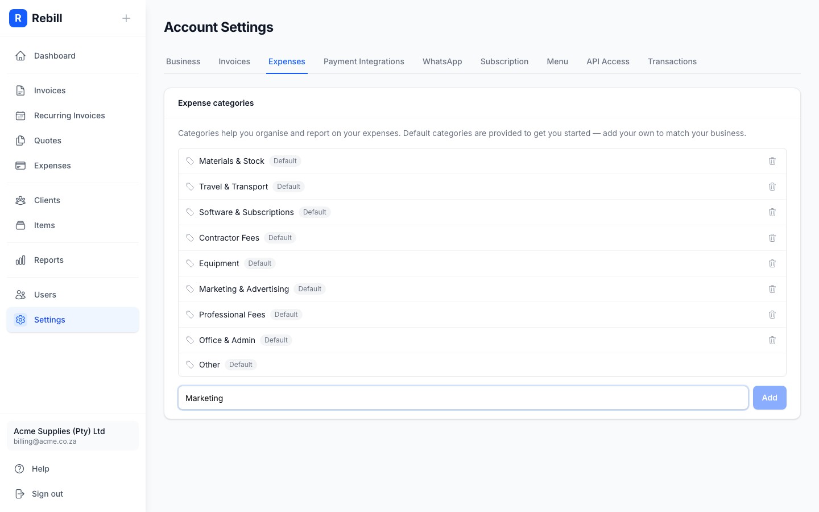Select the Quotes sidebar icon

click(x=20, y=141)
